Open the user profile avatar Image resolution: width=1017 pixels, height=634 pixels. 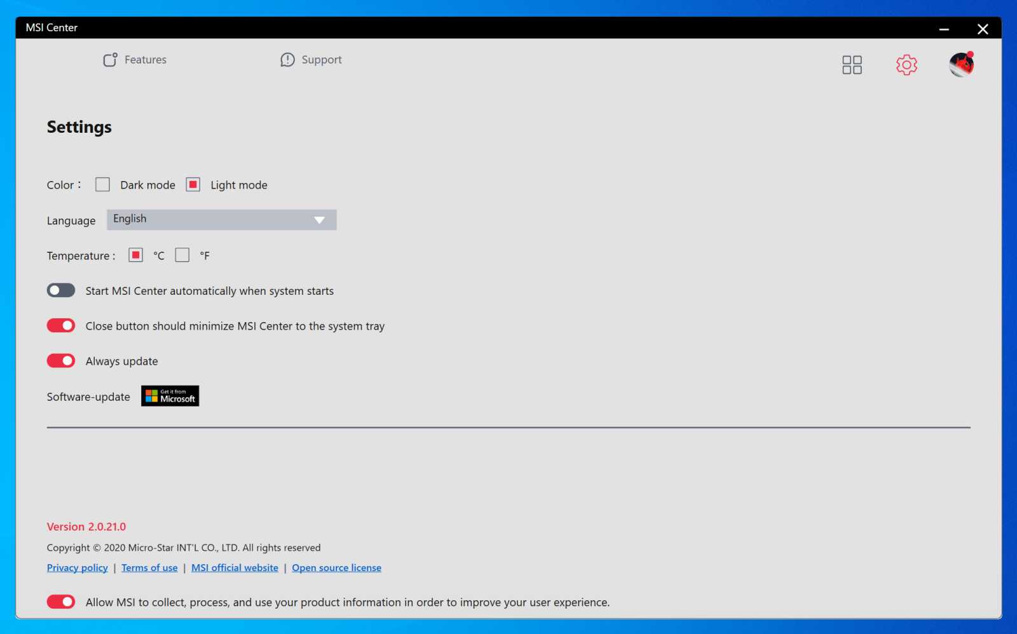click(961, 64)
